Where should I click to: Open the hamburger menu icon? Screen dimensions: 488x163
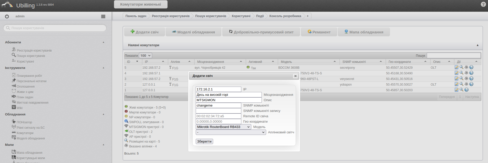coord(103,16)
